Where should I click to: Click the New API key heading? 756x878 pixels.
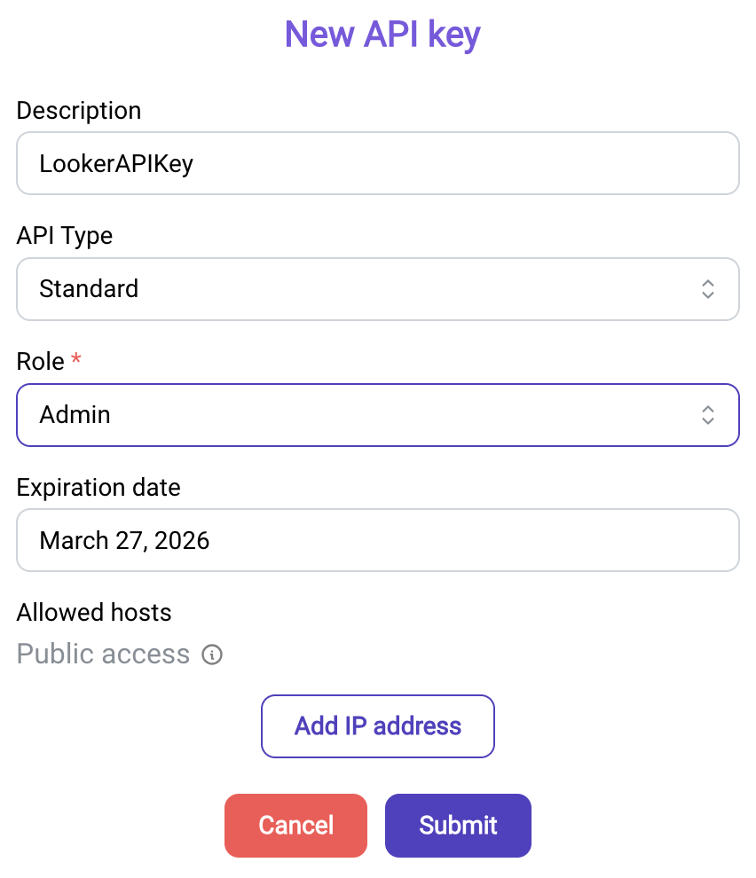382,35
